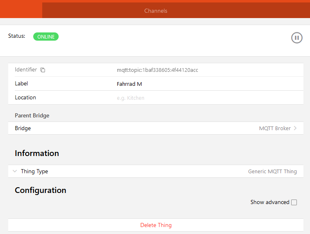The width and height of the screenshot is (310, 234).
Task: Click the Information section heading
Action: (x=37, y=154)
